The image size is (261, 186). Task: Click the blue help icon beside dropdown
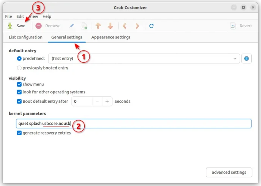click(x=246, y=59)
